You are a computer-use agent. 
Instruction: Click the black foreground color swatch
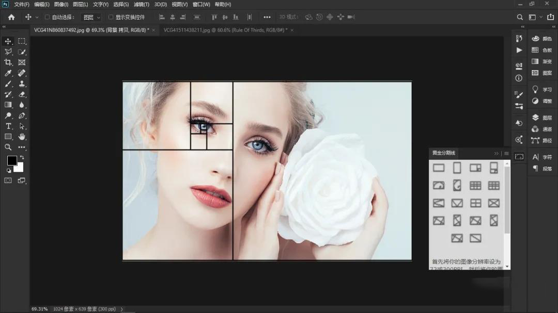[11, 160]
